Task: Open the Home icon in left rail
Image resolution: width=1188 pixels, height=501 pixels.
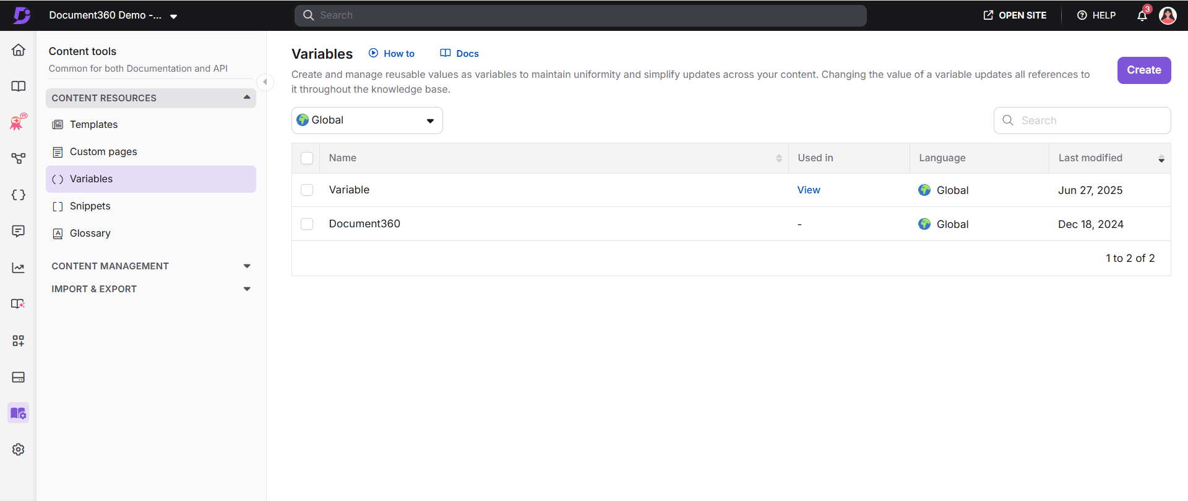Action: pos(19,50)
